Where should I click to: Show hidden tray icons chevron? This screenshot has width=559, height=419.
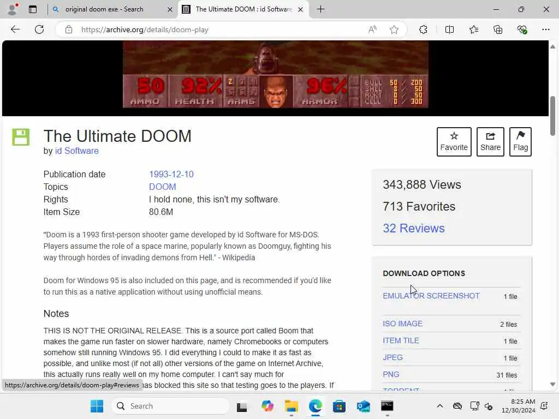(x=440, y=406)
